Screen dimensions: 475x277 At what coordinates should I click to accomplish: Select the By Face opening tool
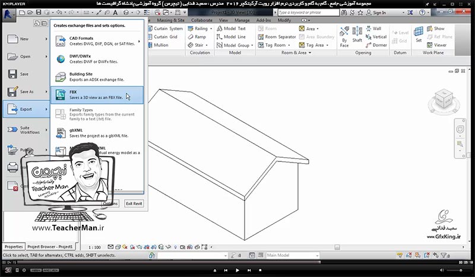coord(344,37)
